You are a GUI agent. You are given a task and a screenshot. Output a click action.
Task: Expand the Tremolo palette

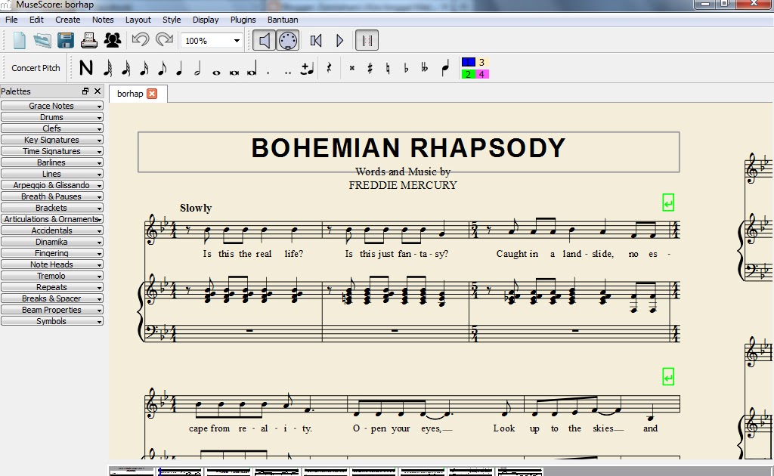pos(52,276)
